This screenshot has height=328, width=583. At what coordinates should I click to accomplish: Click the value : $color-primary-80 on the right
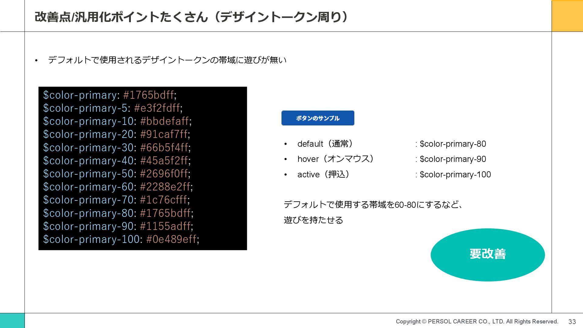click(x=451, y=144)
